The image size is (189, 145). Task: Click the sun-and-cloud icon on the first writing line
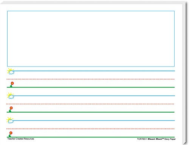11,71
